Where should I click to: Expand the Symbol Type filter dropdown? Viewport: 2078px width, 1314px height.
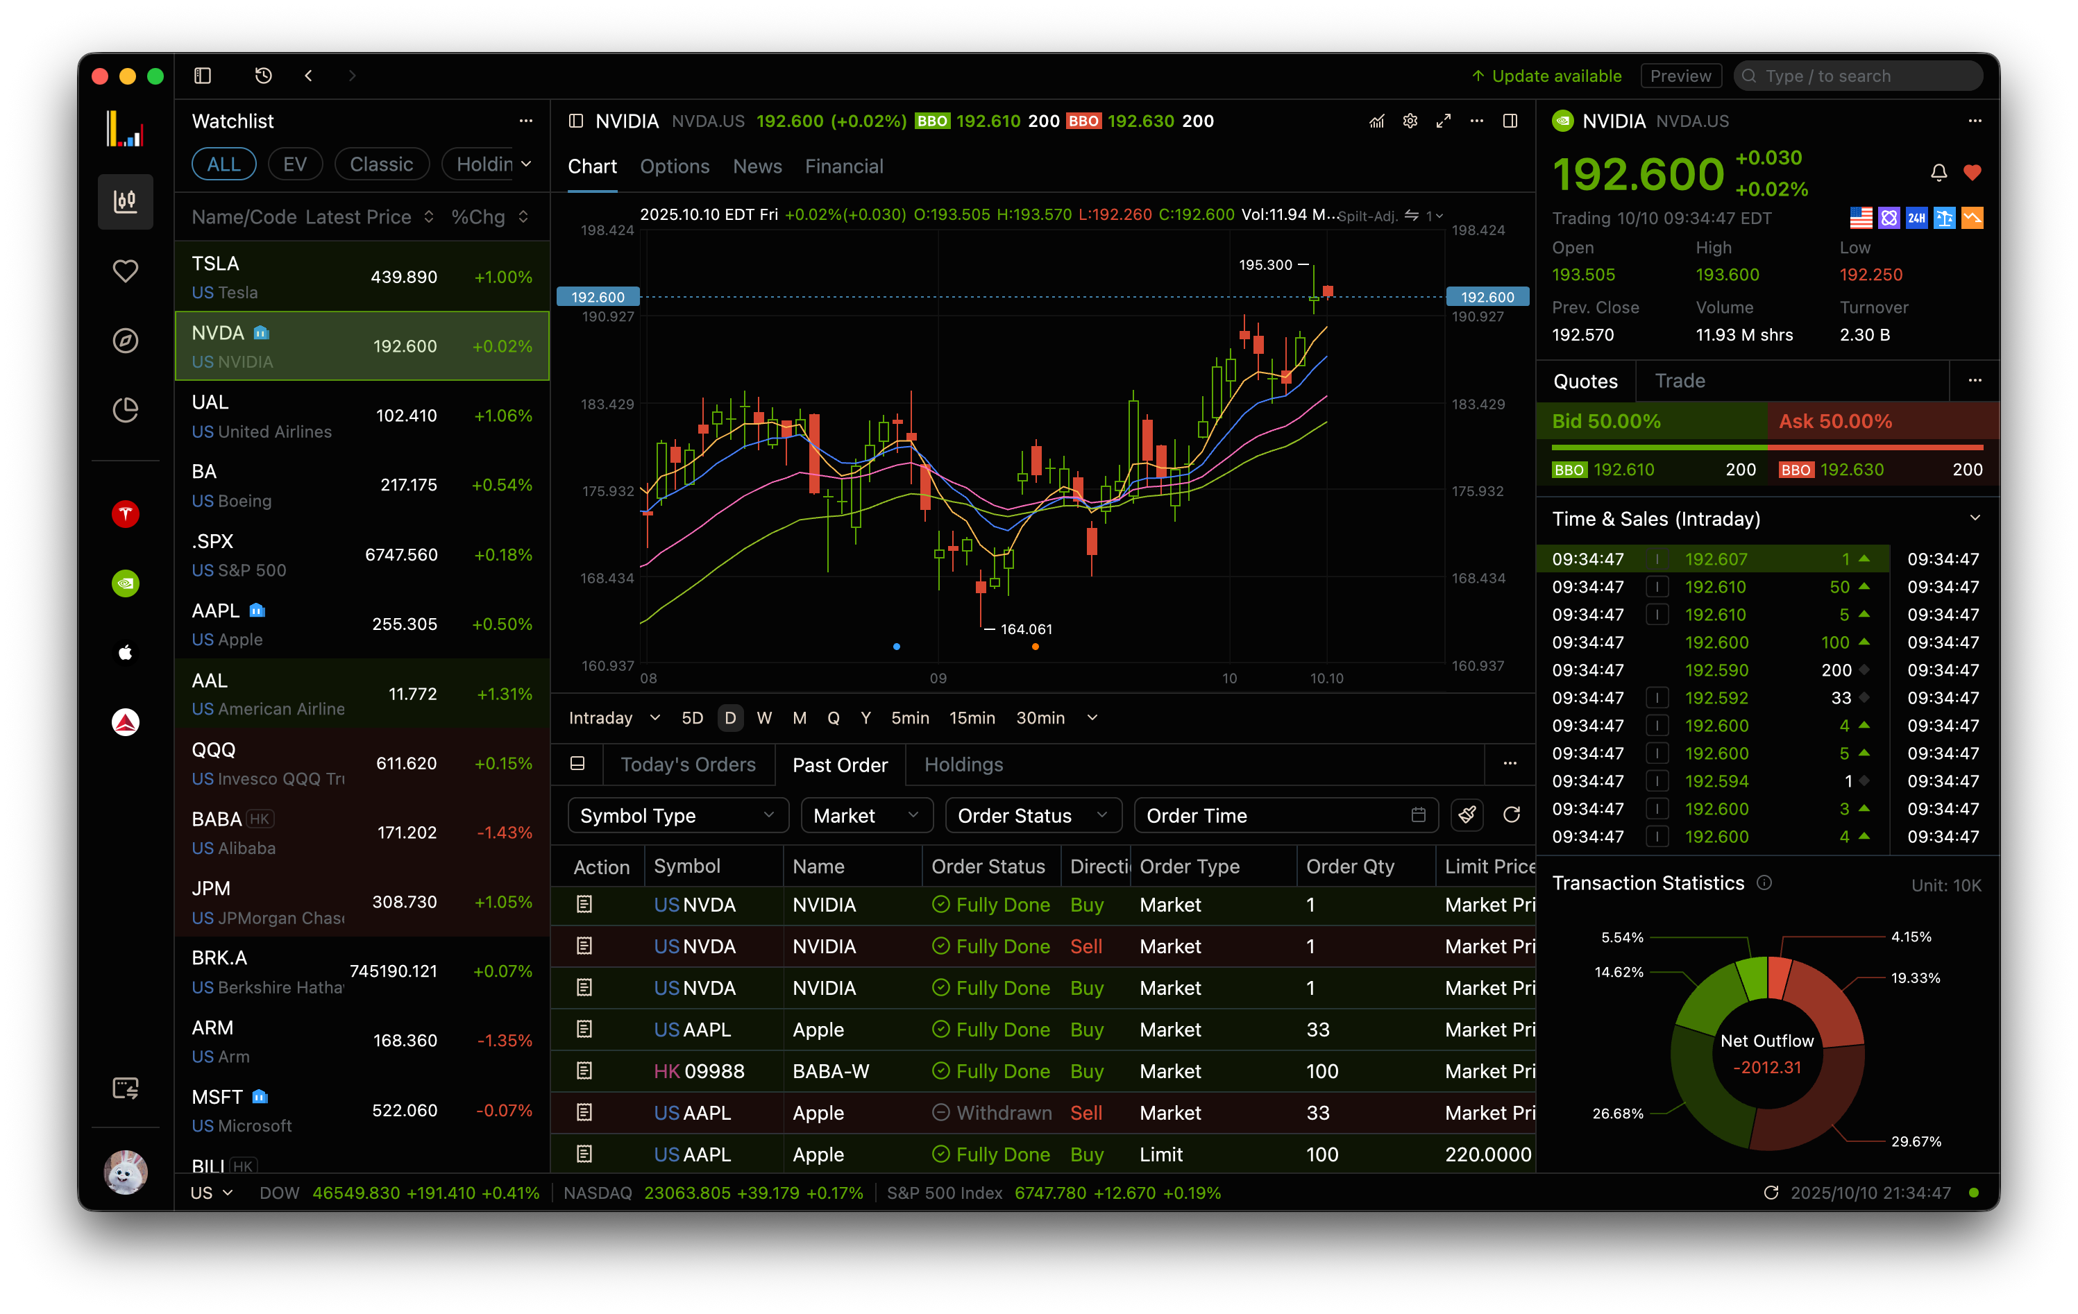(677, 815)
